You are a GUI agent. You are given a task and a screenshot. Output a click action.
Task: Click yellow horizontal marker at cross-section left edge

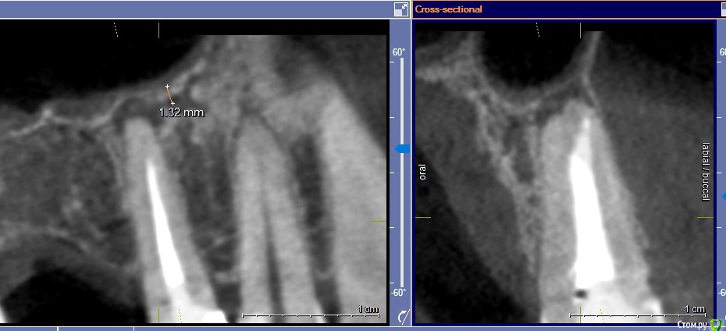(422, 217)
